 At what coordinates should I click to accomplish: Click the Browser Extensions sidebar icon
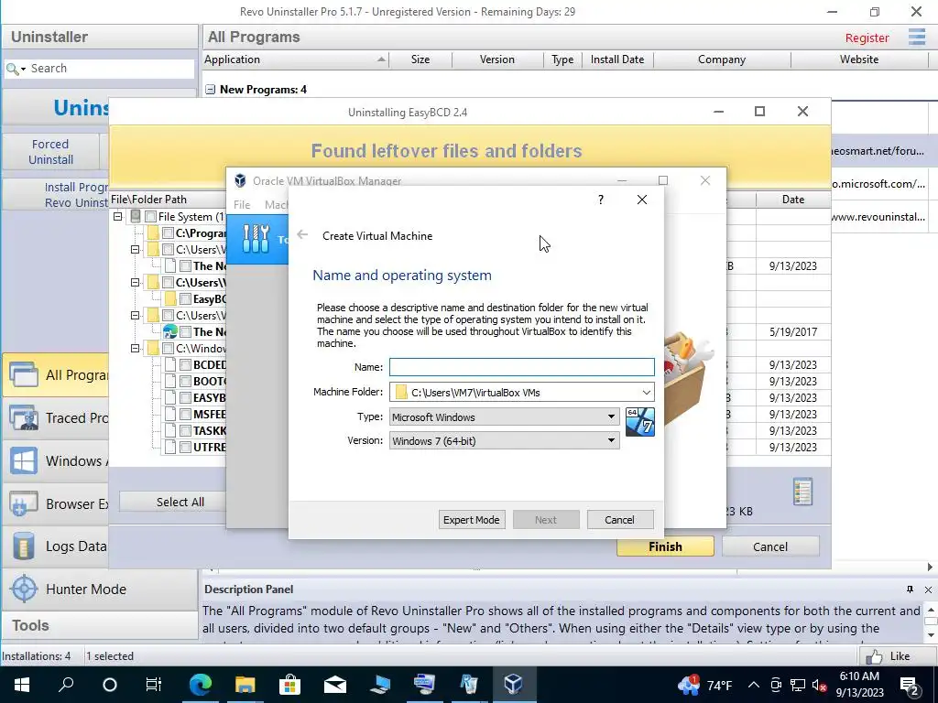point(24,504)
